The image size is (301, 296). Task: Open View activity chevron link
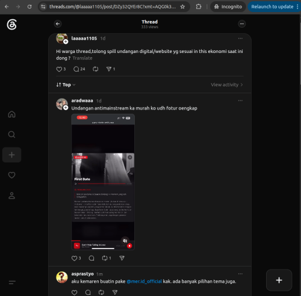[227, 85]
